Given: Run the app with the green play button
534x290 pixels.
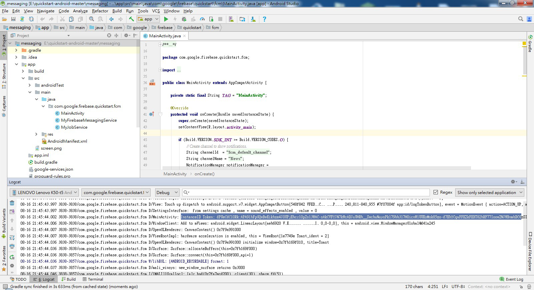Looking at the screenshot, I should [x=166, y=19].
